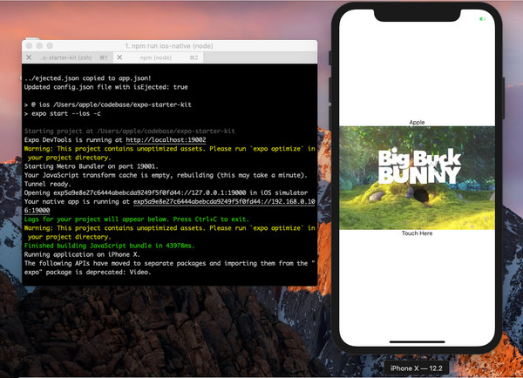Open the http://localhost:19002 DevTools link
This screenshot has width=523, height=378.
[166, 140]
